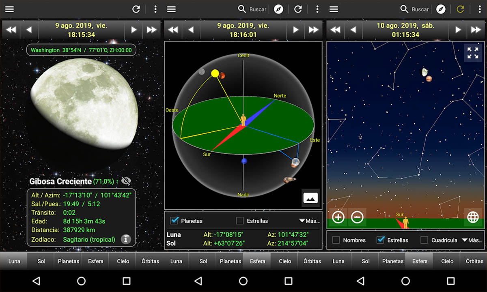Image resolution: width=487 pixels, height=292 pixels.
Task: Toggle crossed-eye visibility icon near Gibosa Creciente
Action: tap(126, 181)
